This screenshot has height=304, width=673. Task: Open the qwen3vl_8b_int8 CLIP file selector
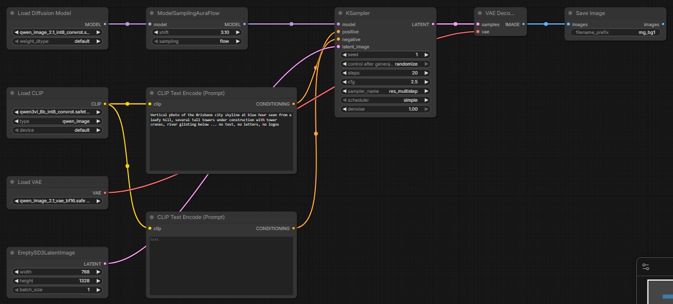(x=58, y=112)
